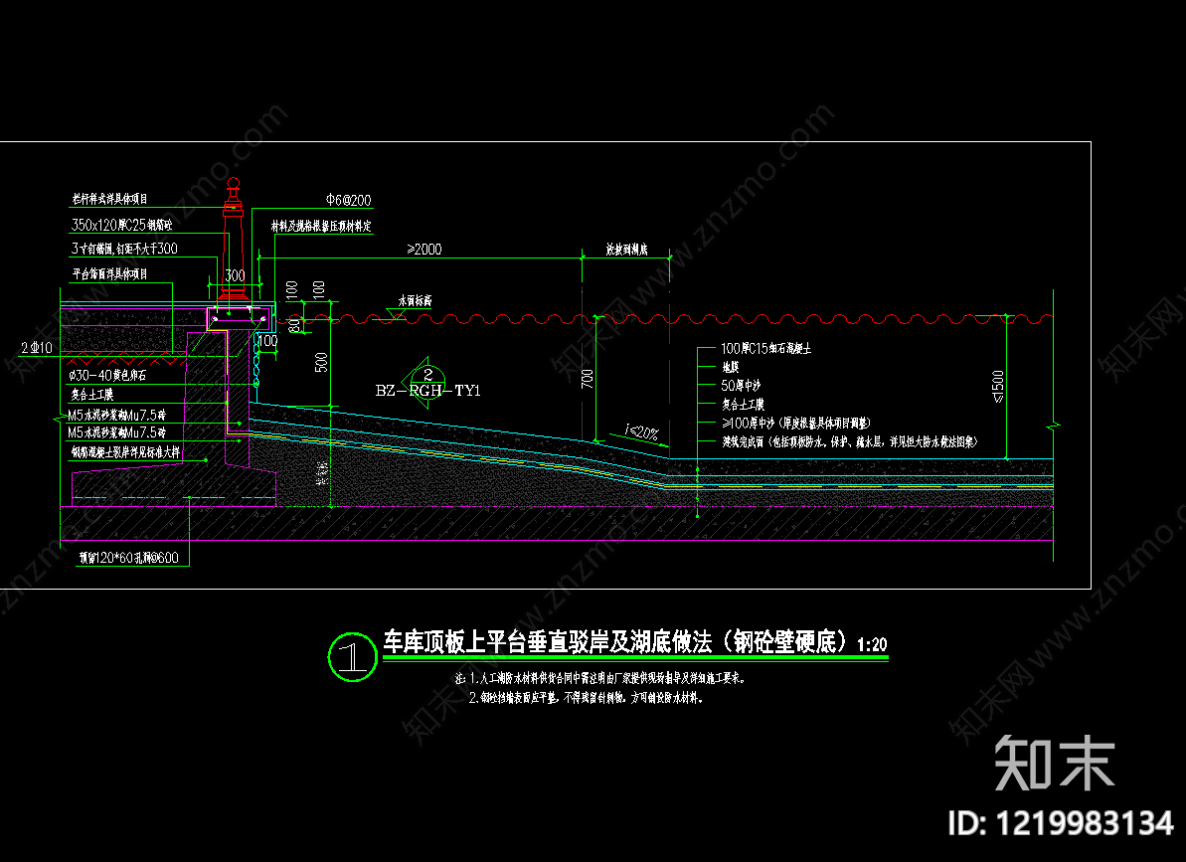Image resolution: width=1186 pixels, height=862 pixels.
Task: Select the ≥2000 horizontal dimension
Action: coord(424,250)
